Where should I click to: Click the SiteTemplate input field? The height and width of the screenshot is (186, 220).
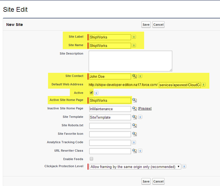[x=110, y=117]
